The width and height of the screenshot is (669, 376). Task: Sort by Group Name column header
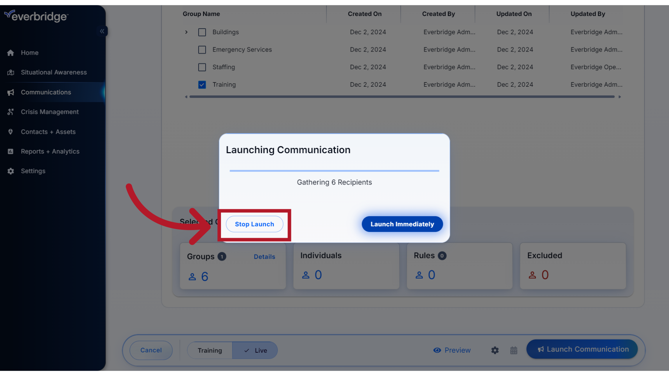(x=201, y=14)
